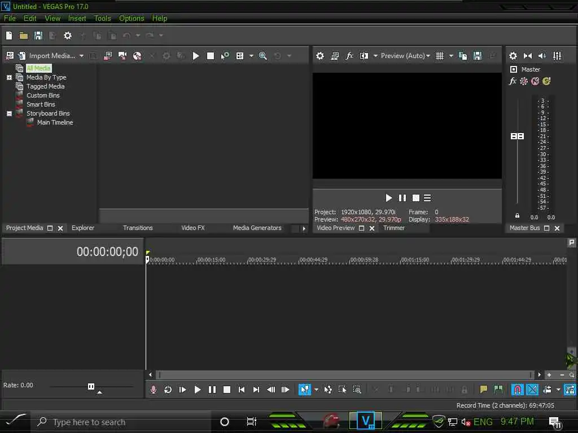Stop media preview in Project Media toolbar
Image resolution: width=578 pixels, height=433 pixels.
click(211, 56)
